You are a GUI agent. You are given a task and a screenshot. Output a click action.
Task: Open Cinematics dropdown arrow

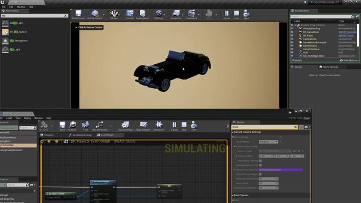199,15
